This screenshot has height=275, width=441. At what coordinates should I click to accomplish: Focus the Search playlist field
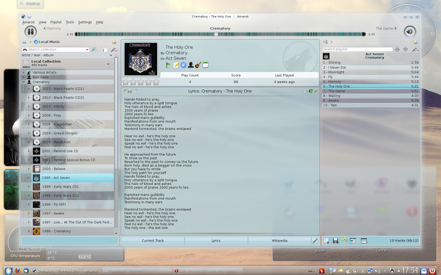click(357, 49)
